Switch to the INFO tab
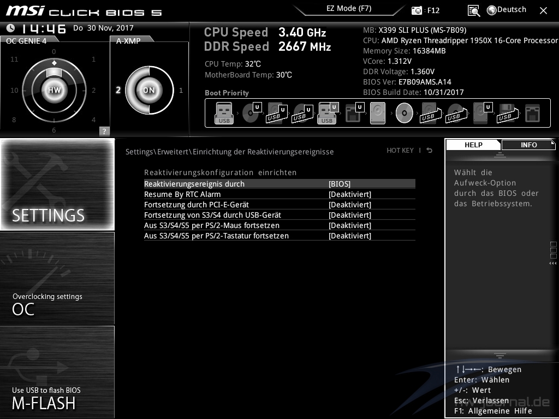This screenshot has width=559, height=419. [528, 145]
